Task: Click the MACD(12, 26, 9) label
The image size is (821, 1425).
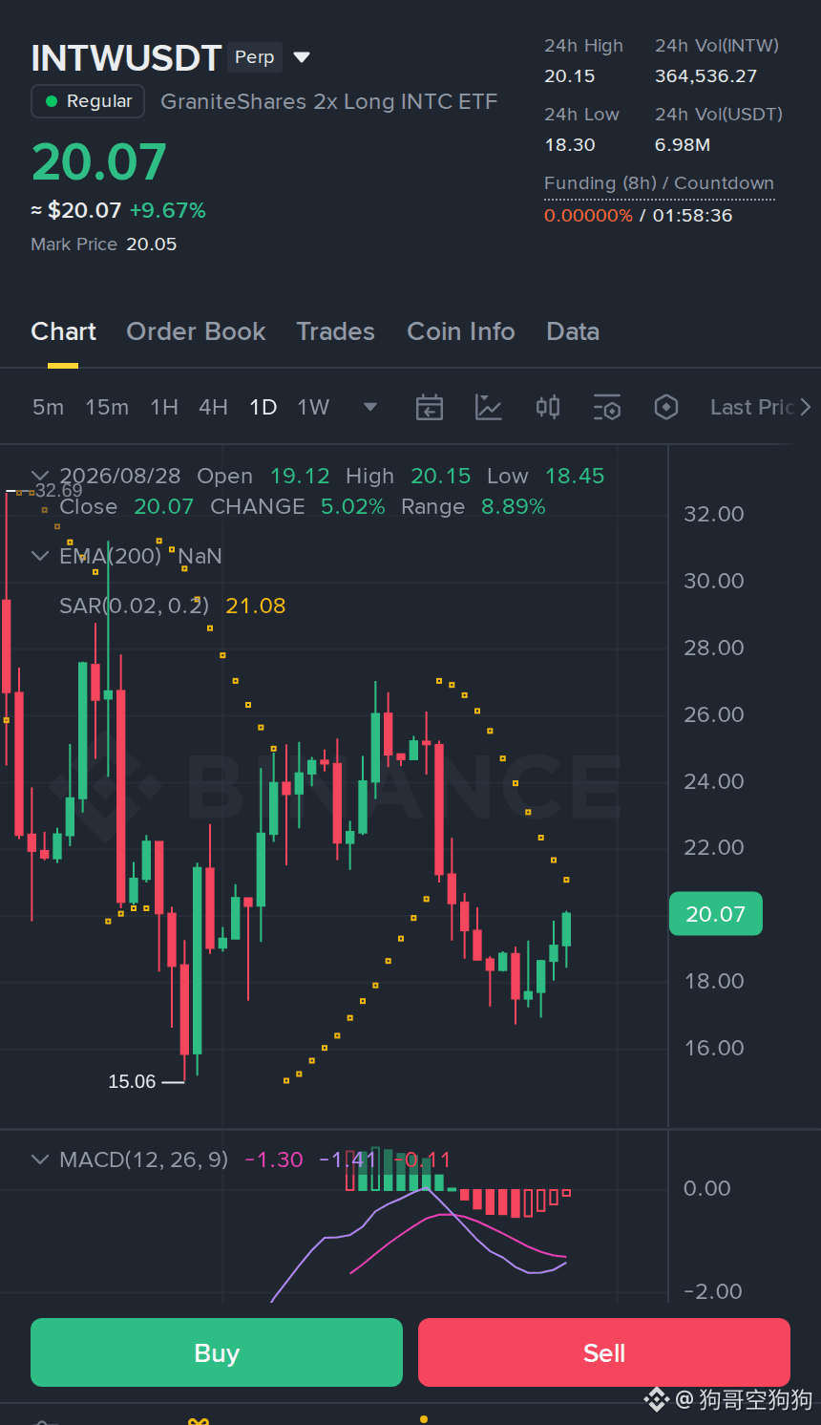Action: point(143,1159)
